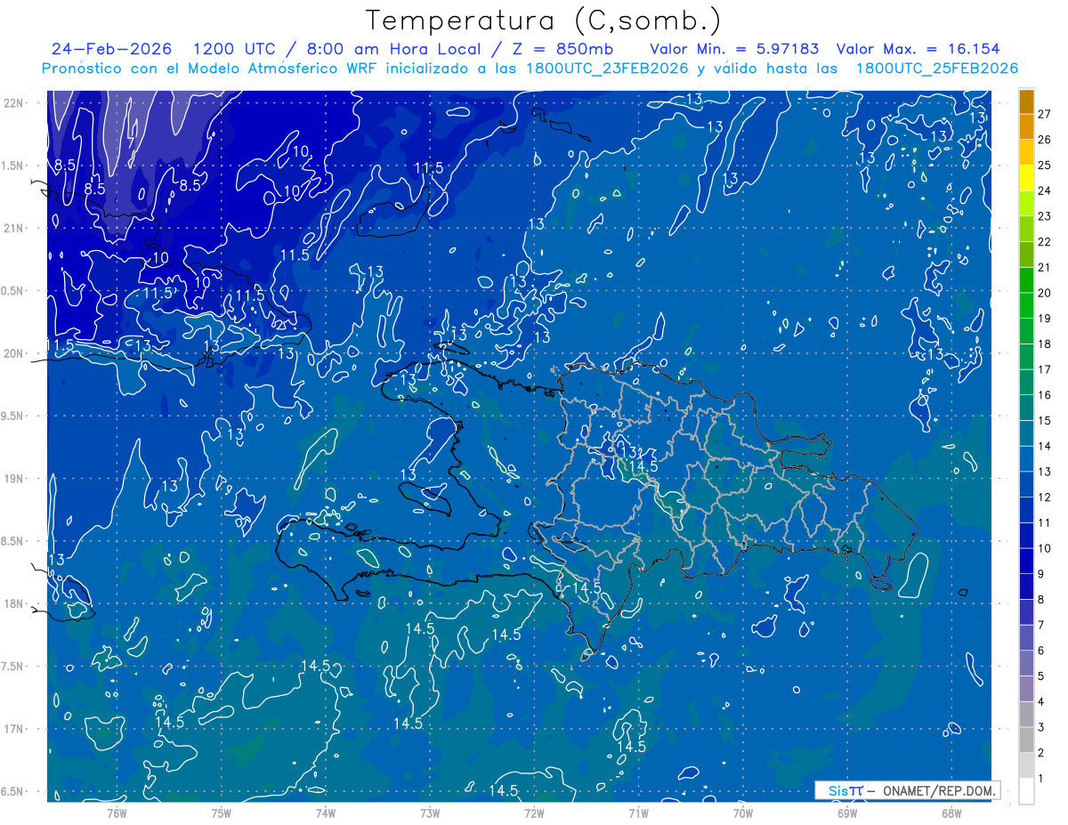This screenshot has height=825, width=1068.
Task: Click value 3 on the color scale
Action: pyautogui.click(x=1042, y=727)
